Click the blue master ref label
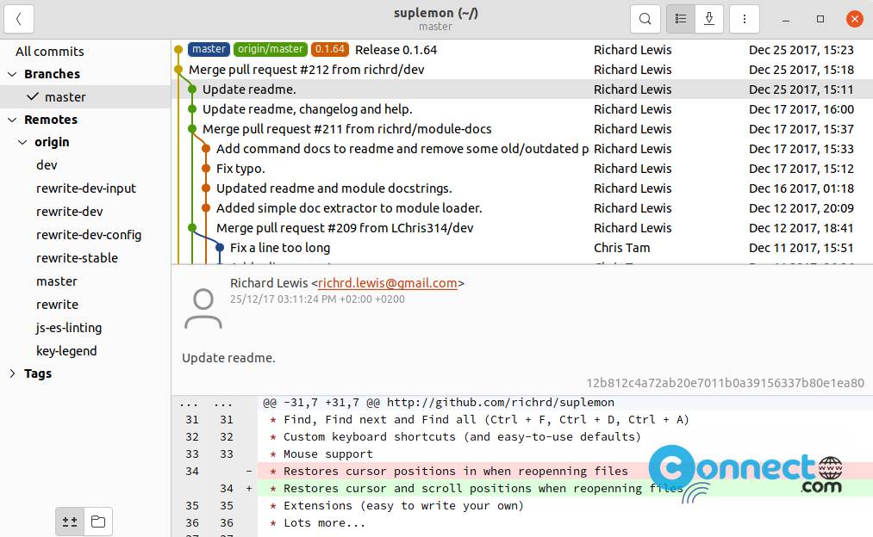This screenshot has width=873, height=537. click(x=209, y=49)
